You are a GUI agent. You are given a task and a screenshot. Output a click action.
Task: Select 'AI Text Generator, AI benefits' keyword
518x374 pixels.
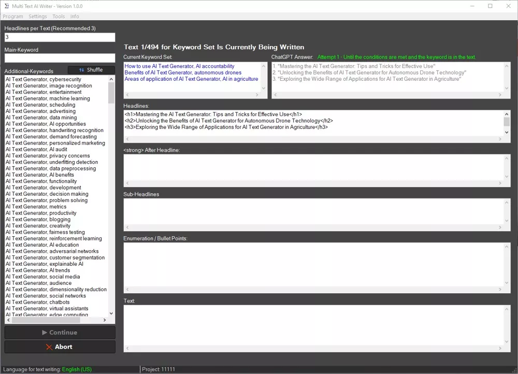[40, 175]
